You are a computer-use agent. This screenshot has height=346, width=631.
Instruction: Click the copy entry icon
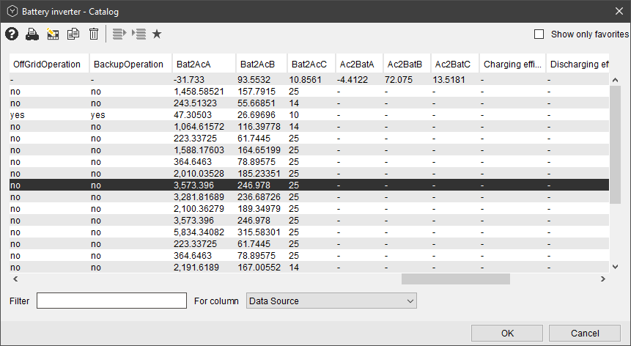tap(73, 34)
